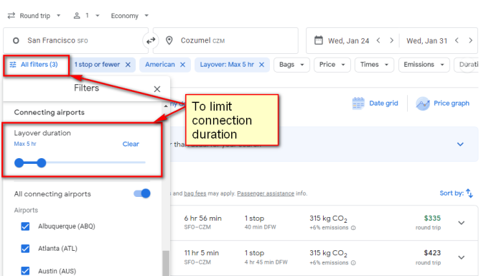Click the 40 min DFW layover text
The width and height of the screenshot is (481, 276).
(260, 227)
